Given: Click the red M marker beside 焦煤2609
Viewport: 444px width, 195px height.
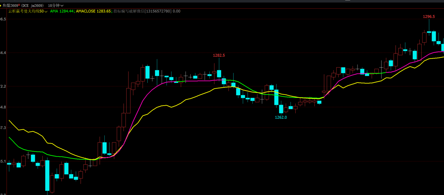Looking at the screenshot, I should click(19, 5).
